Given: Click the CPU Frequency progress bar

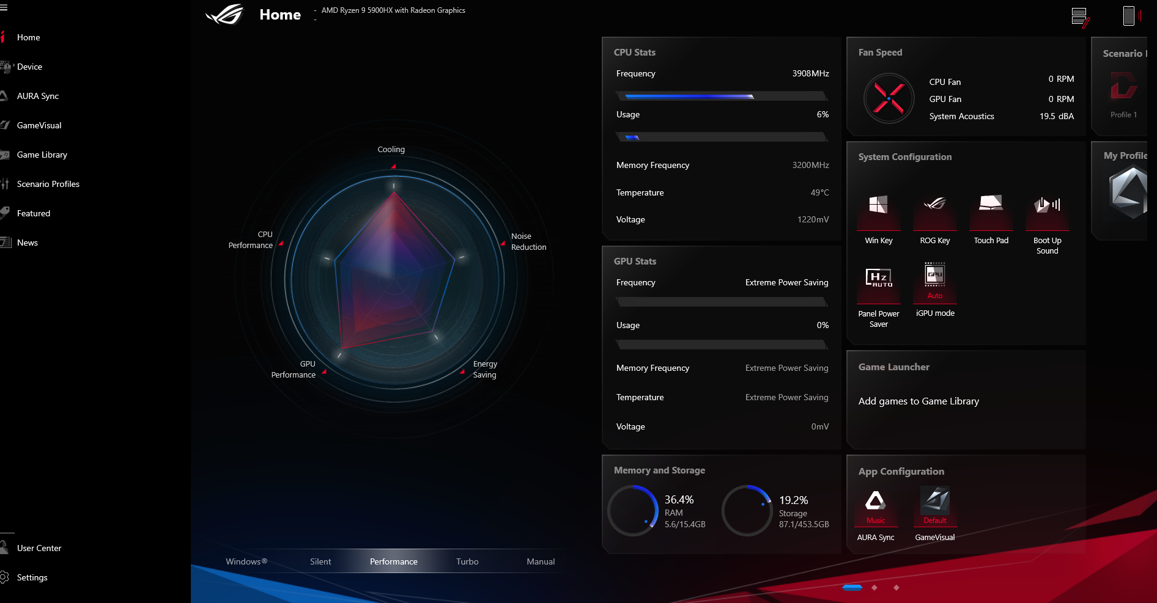Looking at the screenshot, I should (x=722, y=96).
